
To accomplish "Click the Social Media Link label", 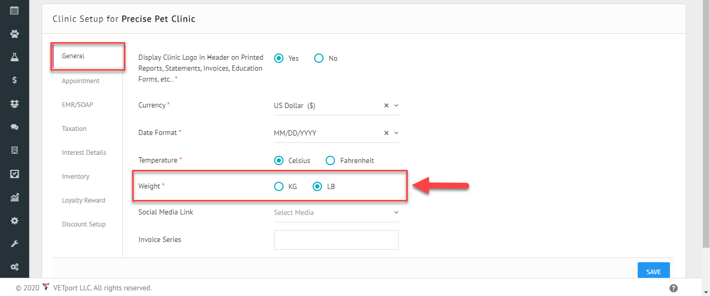I will [166, 212].
